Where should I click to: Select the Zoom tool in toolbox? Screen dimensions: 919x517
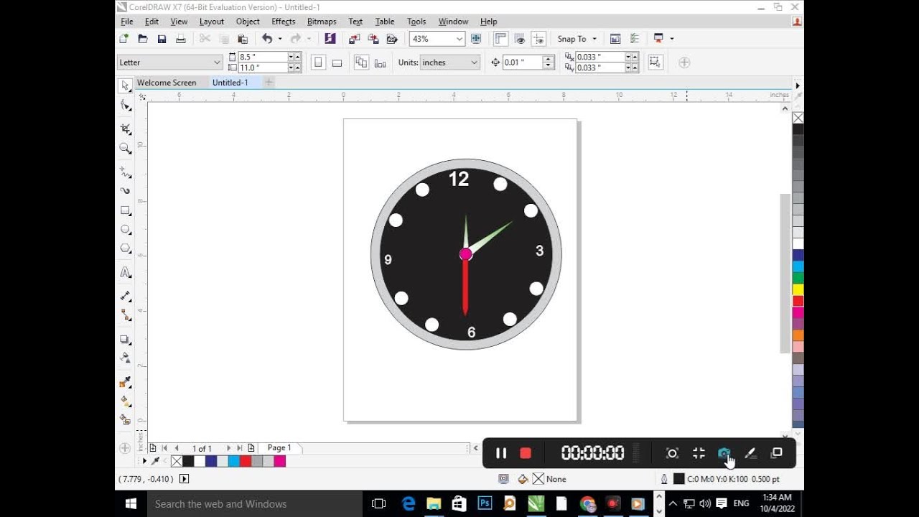126,149
